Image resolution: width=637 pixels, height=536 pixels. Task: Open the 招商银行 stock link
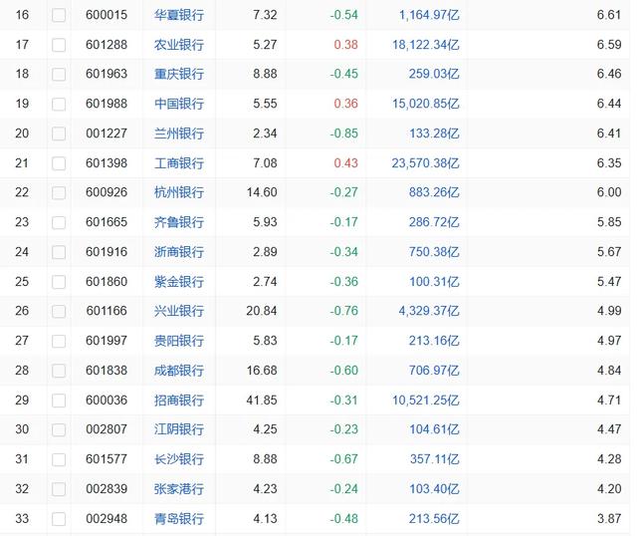(179, 401)
